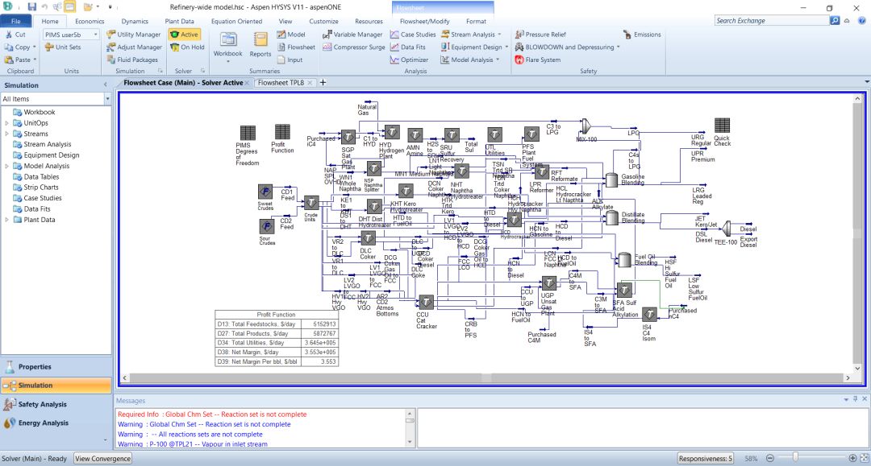Expand the UnitOps tree node

(6, 123)
